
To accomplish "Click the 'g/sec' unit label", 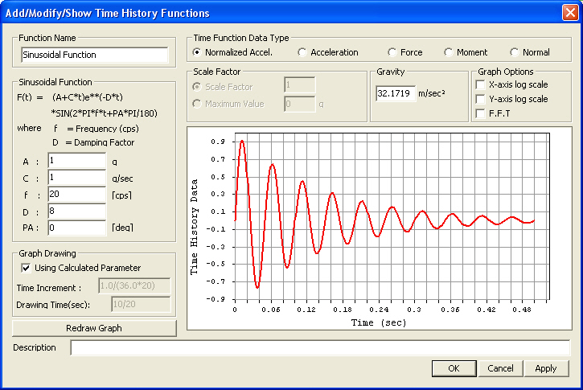I will click(x=122, y=179).
